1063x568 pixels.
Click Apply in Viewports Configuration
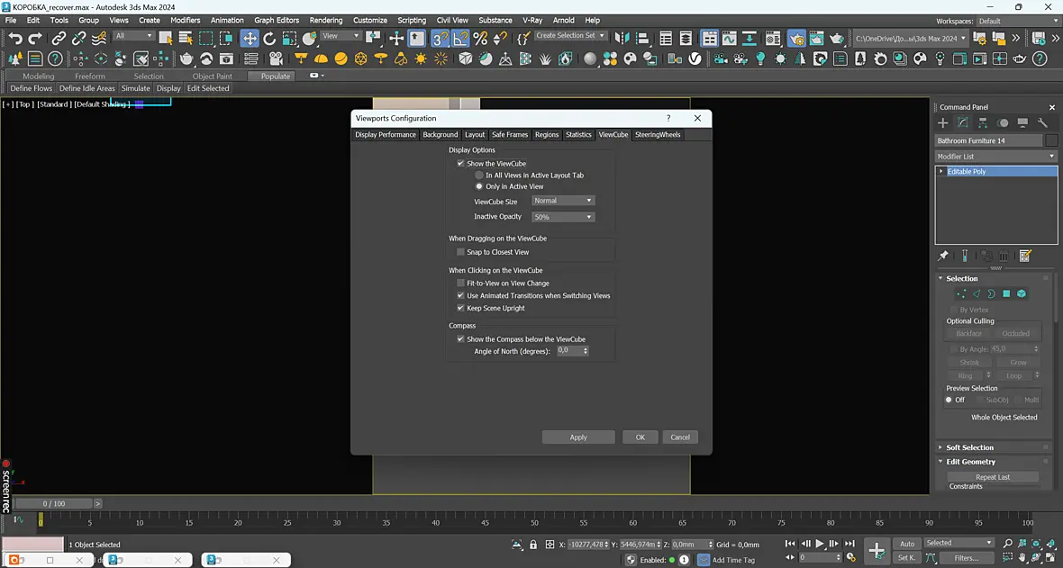578,437
